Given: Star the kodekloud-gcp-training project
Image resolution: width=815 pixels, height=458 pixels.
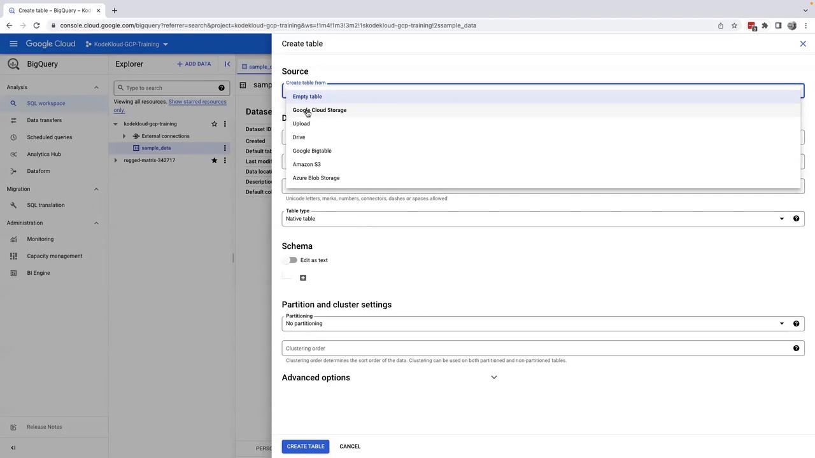Looking at the screenshot, I should (214, 124).
